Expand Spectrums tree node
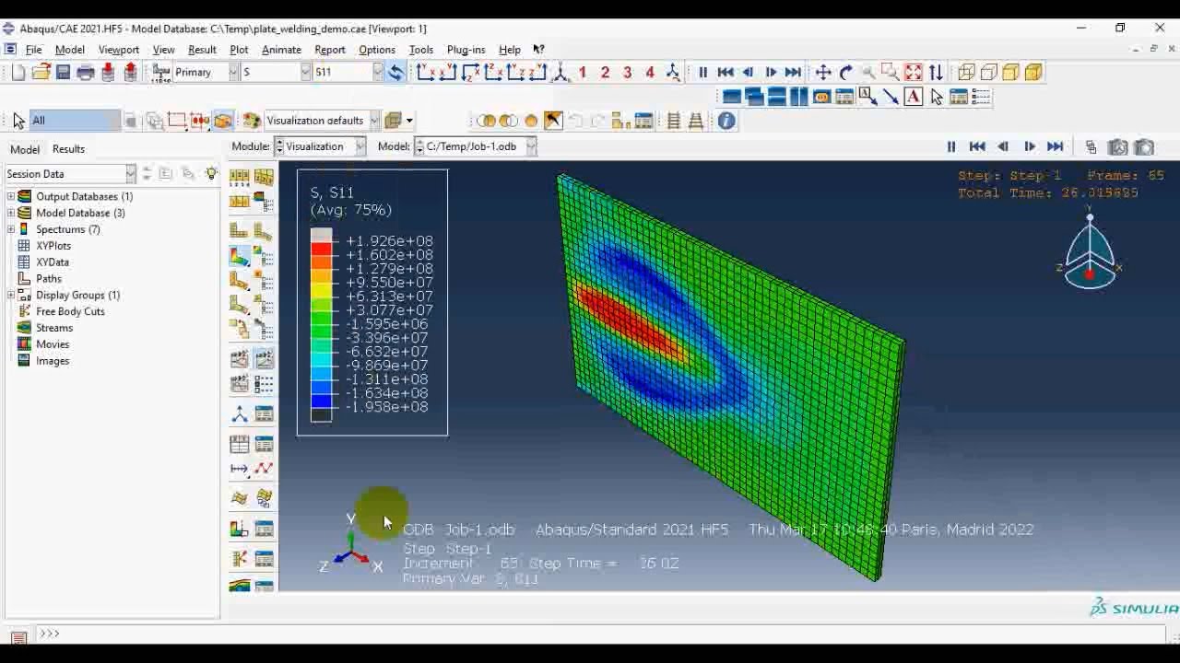 click(11, 229)
